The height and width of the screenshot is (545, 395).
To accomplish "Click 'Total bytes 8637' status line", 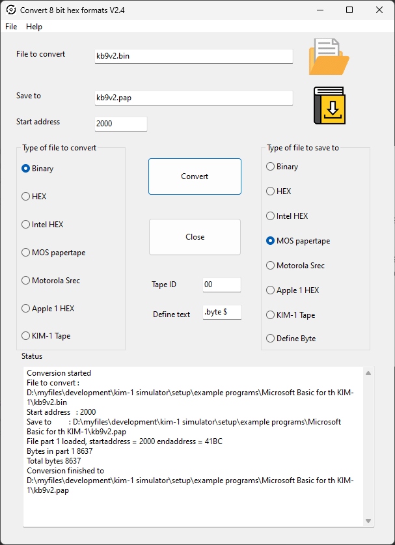I will 54,461.
